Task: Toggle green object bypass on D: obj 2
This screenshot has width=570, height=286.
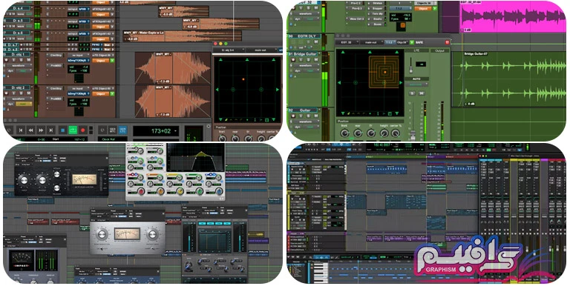Action: pos(112,93)
